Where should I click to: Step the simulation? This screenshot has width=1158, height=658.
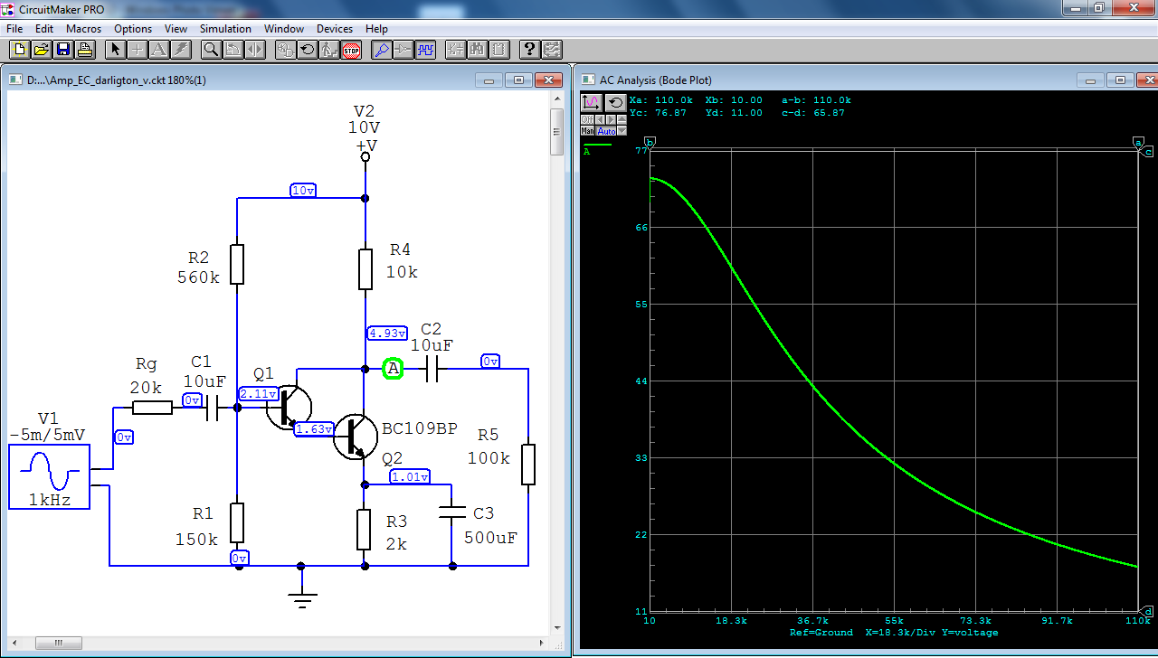tap(328, 50)
